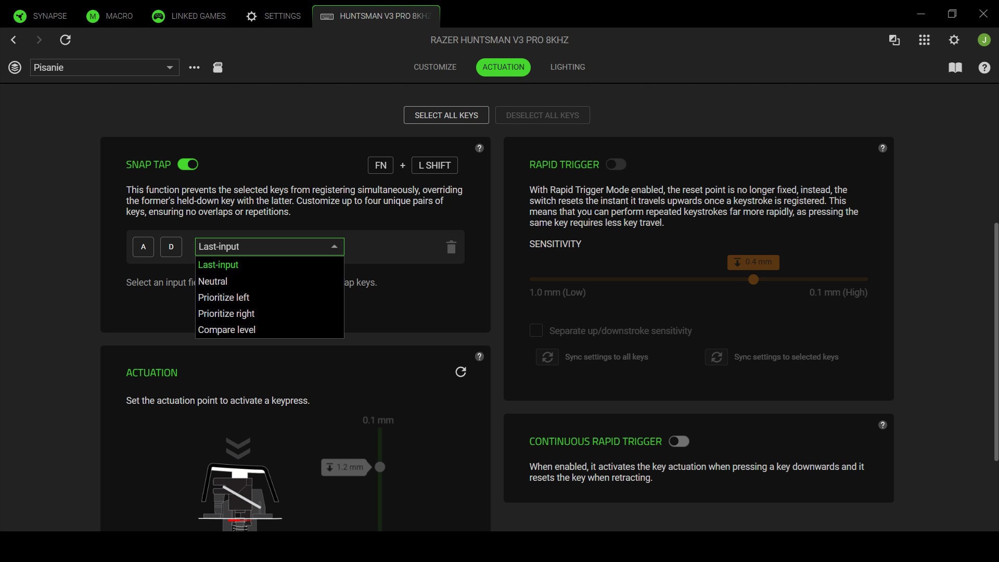The image size is (999, 562).
Task: Enable Rapid Trigger mode
Action: coord(616,164)
